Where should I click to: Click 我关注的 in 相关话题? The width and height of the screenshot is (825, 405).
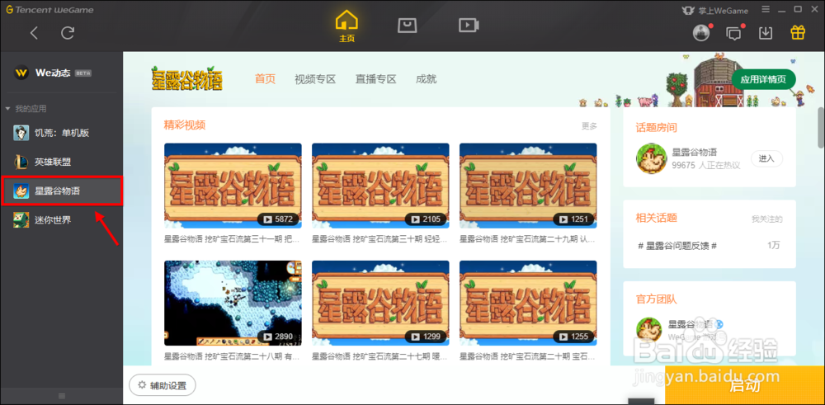(x=767, y=219)
